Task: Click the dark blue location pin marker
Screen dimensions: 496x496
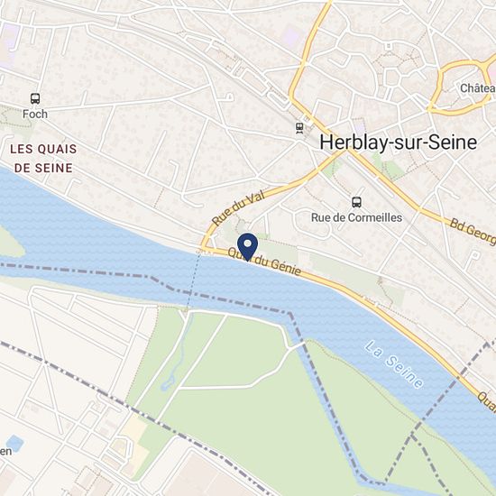Action: click(247, 247)
